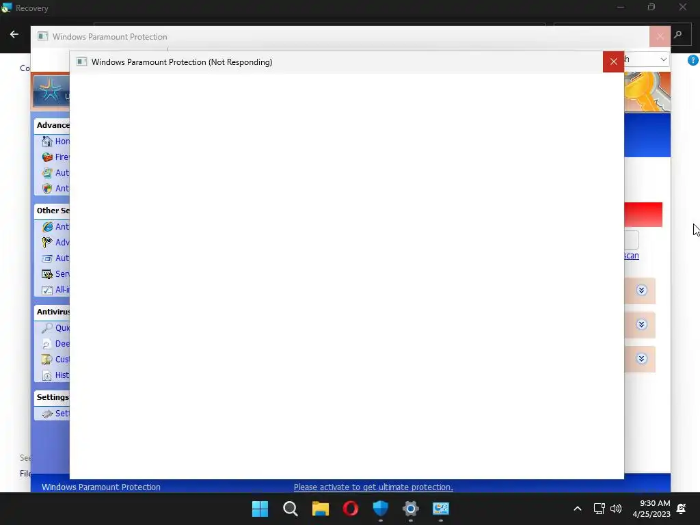Image resolution: width=700 pixels, height=525 pixels.
Task: Select the Automatic Updates sidebar icon
Action: 47,173
